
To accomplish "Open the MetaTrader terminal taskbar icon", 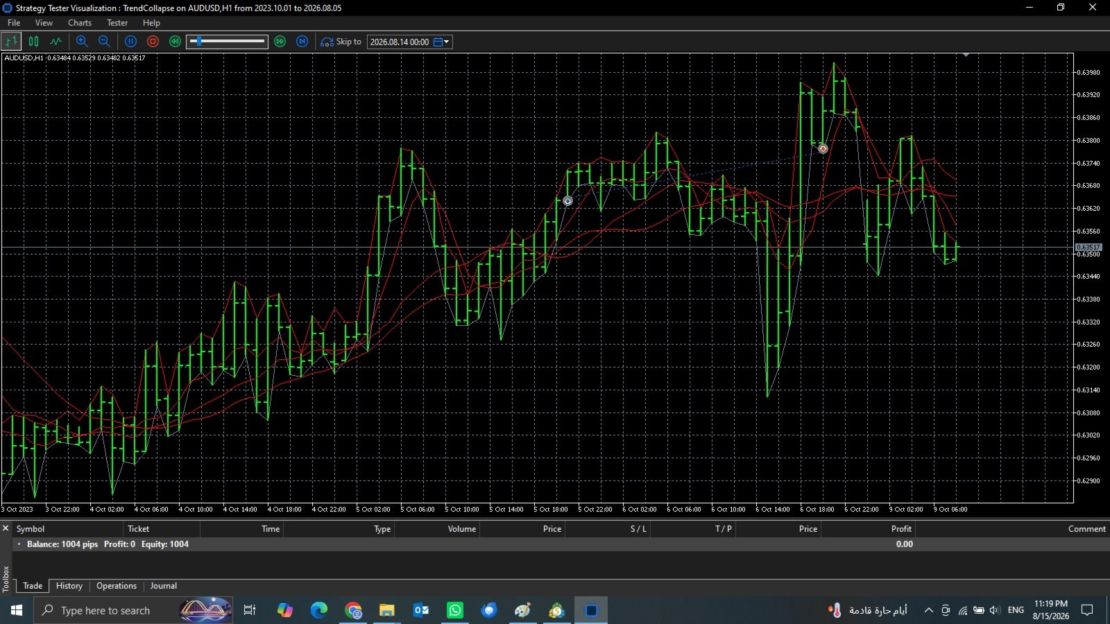I will point(557,610).
